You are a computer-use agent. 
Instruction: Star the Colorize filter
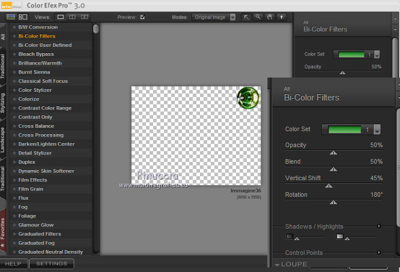point(14,99)
